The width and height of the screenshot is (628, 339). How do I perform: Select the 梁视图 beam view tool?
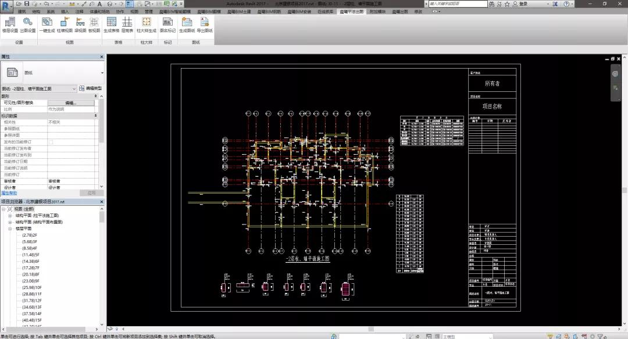click(80, 25)
